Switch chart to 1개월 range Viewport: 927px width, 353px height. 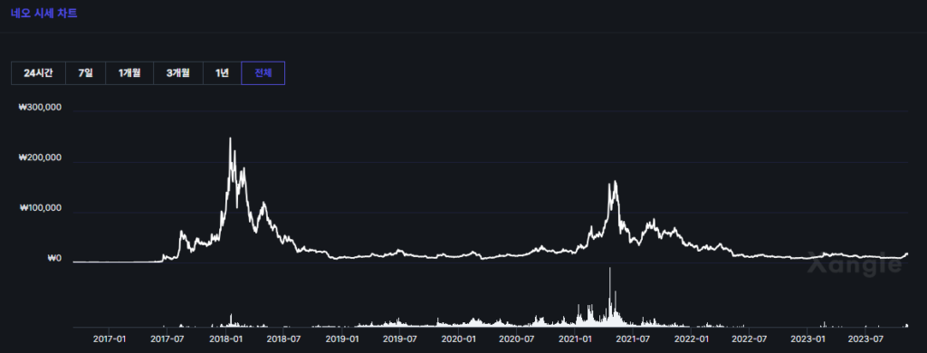point(129,73)
